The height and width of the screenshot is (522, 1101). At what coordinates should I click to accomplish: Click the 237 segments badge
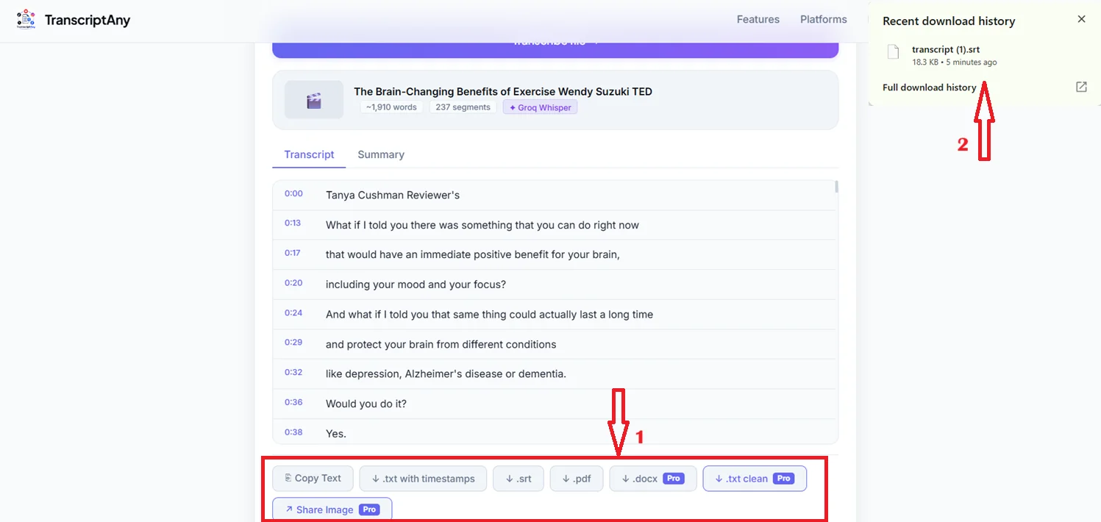click(x=463, y=107)
